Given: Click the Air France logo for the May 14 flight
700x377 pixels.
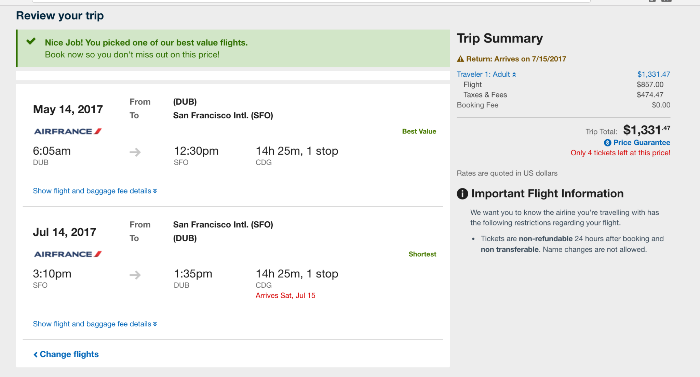Looking at the screenshot, I should pyautogui.click(x=68, y=131).
